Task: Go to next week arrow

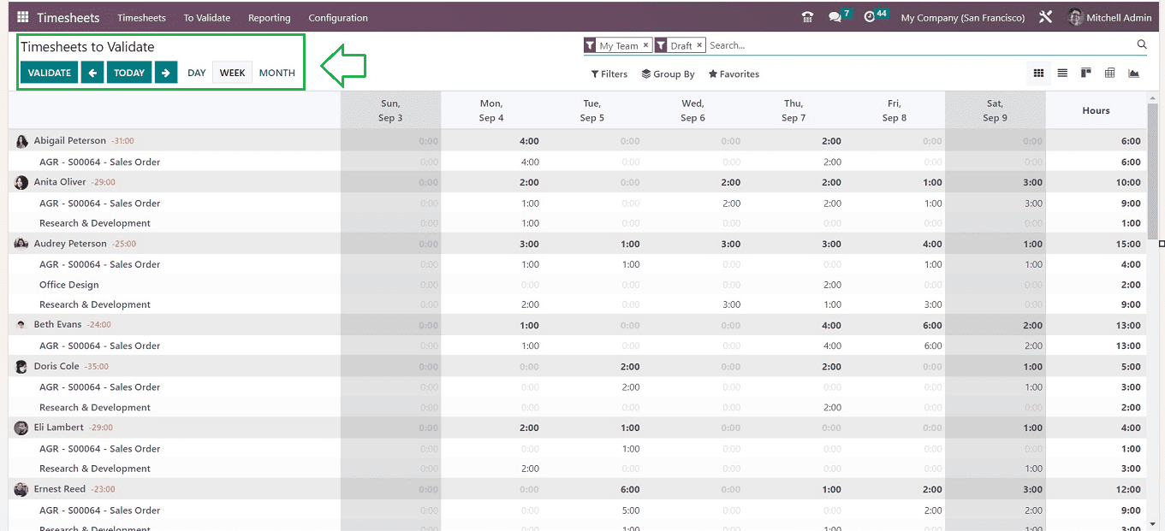Action: 166,73
